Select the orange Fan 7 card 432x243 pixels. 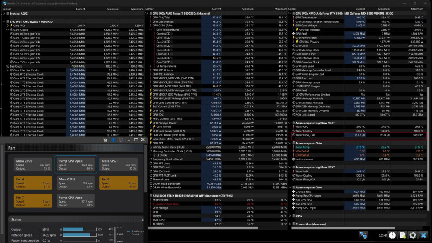click(33, 201)
